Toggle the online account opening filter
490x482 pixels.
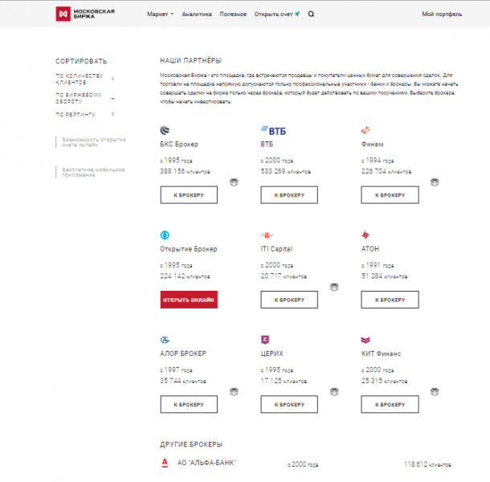[x=91, y=142]
